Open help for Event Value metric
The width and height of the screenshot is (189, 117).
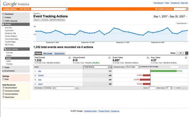point(148,58)
